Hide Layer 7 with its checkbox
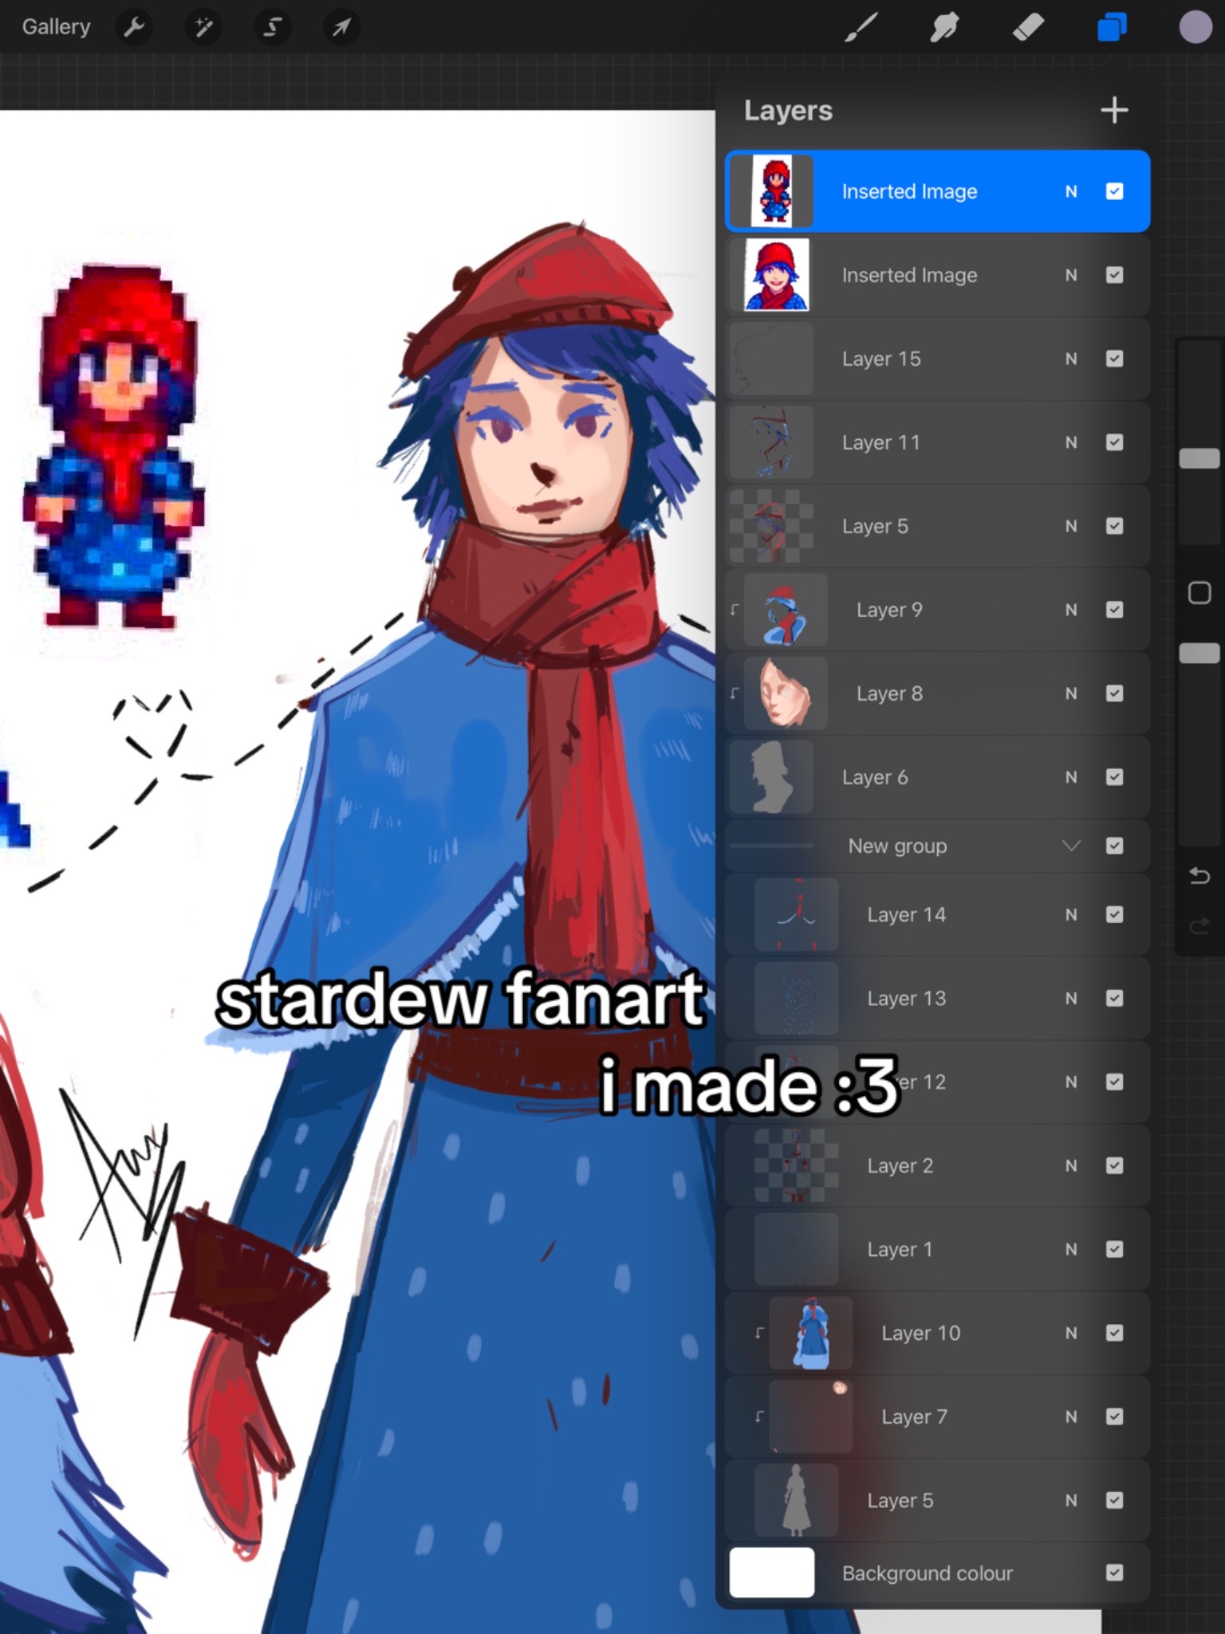The width and height of the screenshot is (1225, 1634). (x=1114, y=1416)
